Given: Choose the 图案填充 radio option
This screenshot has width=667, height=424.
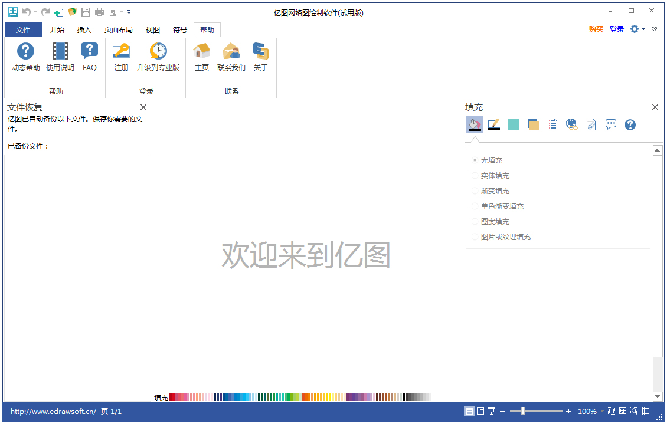Looking at the screenshot, I should tap(475, 222).
